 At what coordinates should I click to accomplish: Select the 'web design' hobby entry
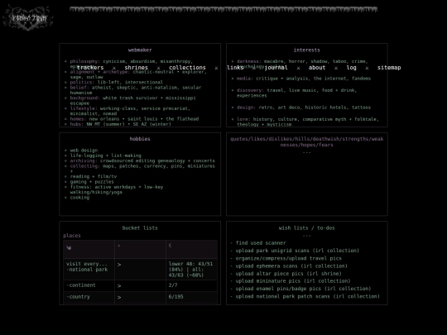click(84, 150)
